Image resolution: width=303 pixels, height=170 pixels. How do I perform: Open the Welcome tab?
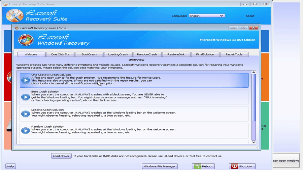point(31,54)
